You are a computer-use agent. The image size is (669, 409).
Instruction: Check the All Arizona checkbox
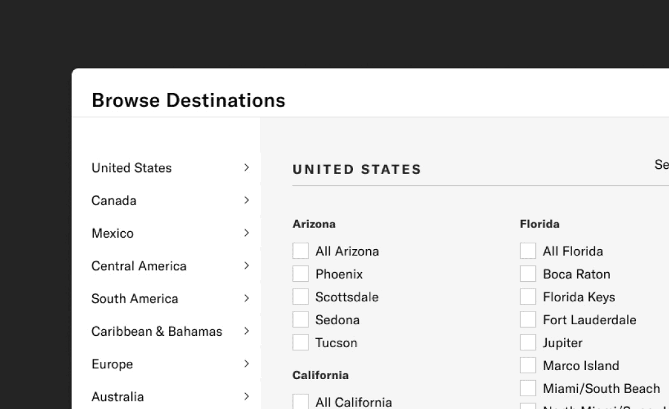point(301,251)
